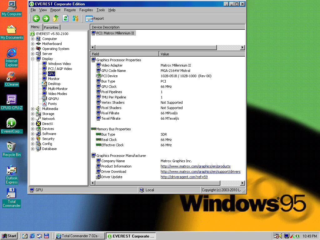Image resolution: width=320 pixels, height=240 pixels.
Task: Select Fonts under Display
Action: (x=52, y=104)
